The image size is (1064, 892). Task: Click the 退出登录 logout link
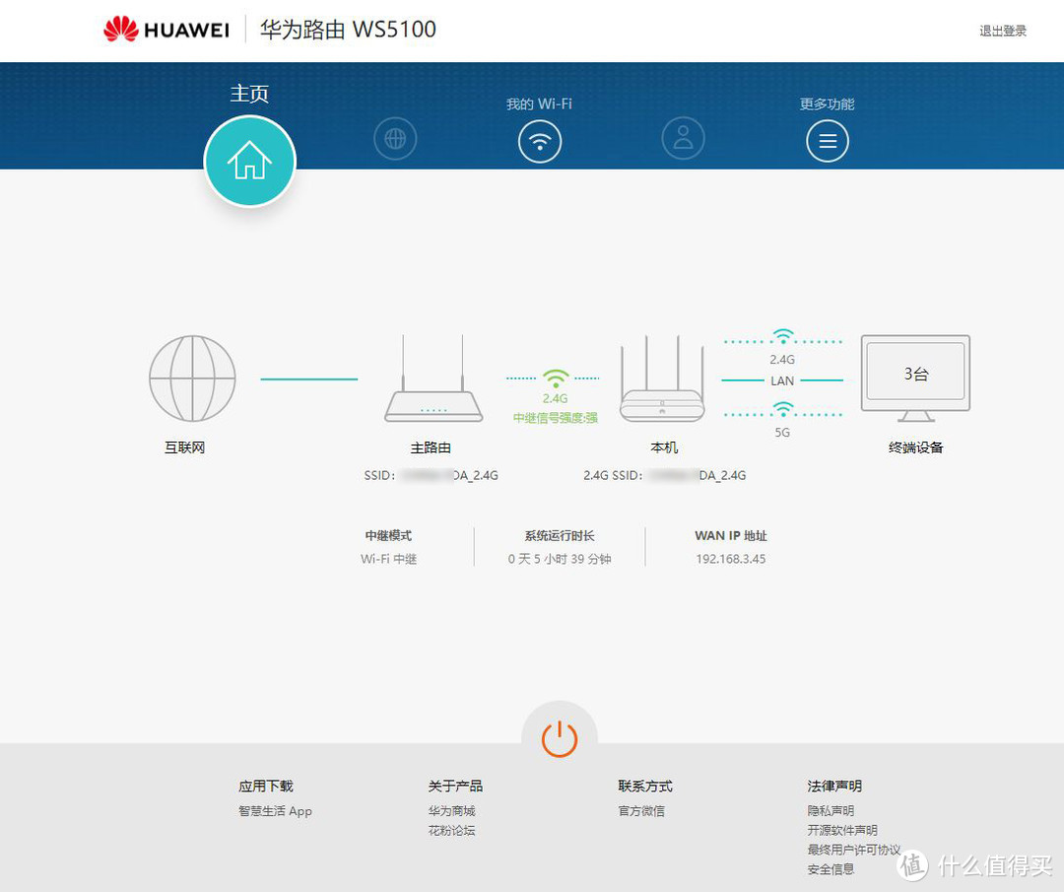[x=1003, y=31]
